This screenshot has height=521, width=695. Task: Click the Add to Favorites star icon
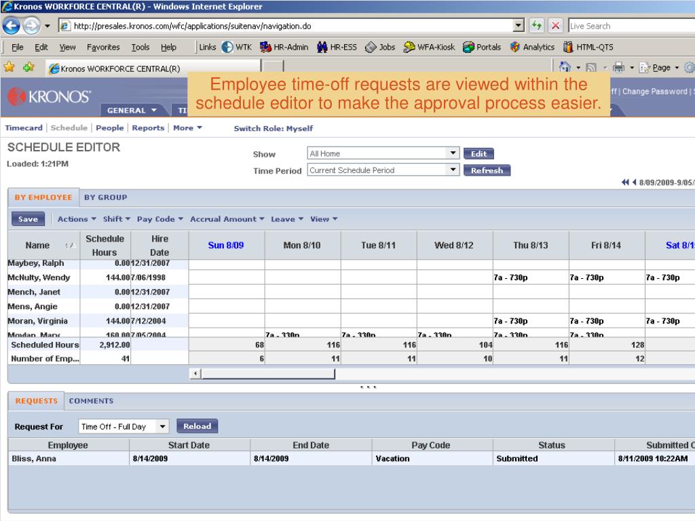(29, 67)
